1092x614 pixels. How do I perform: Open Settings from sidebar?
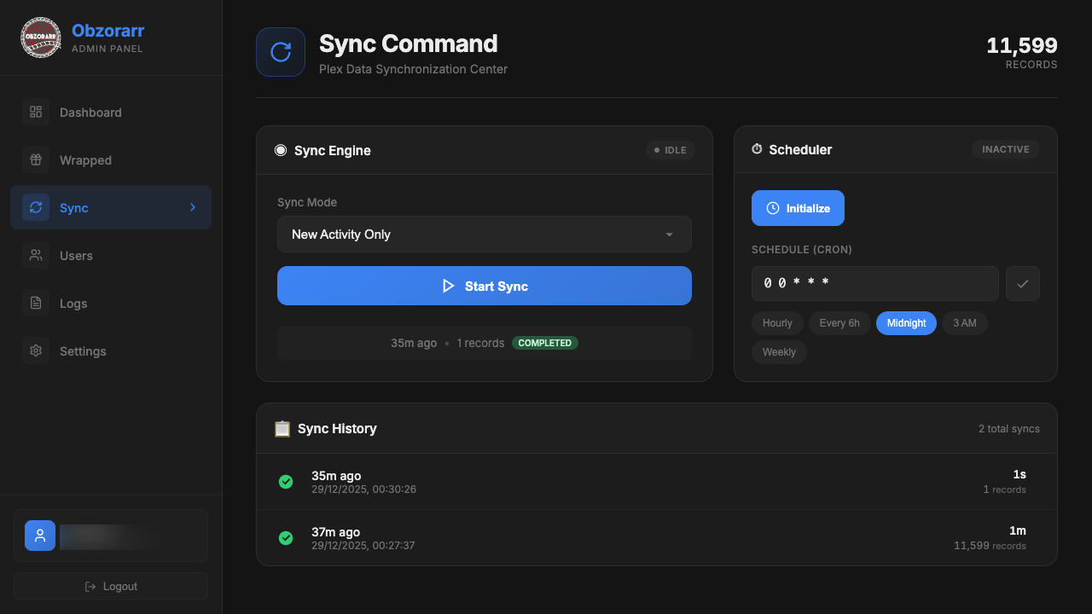[x=111, y=350]
